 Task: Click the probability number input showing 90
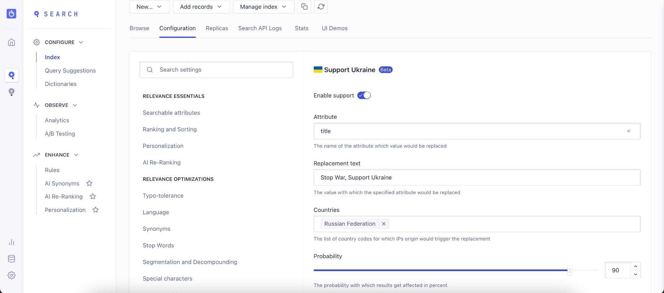click(618, 270)
